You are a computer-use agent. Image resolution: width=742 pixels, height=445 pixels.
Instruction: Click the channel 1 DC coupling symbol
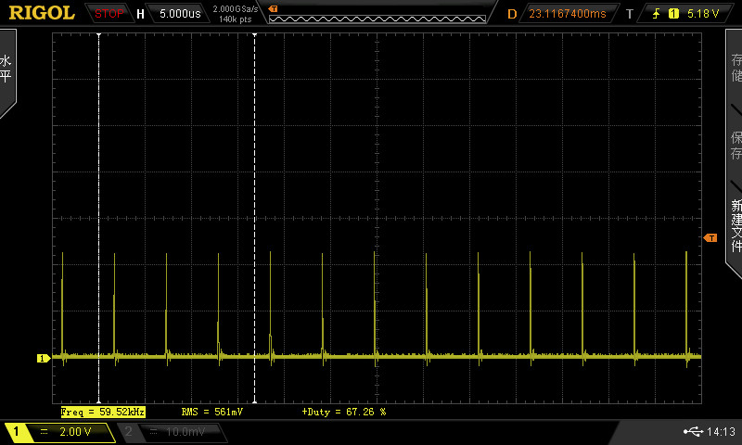[44, 431]
